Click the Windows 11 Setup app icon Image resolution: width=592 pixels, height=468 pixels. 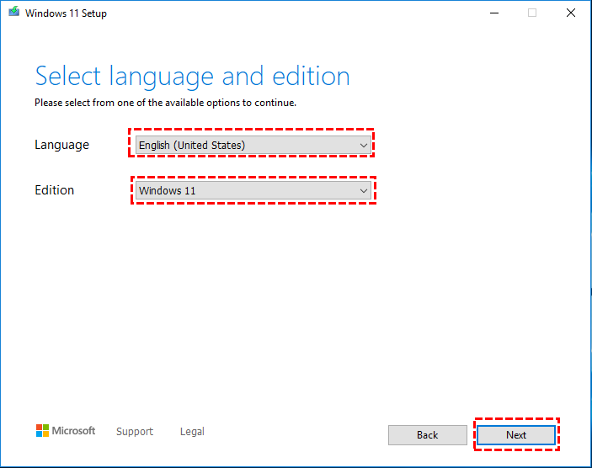tap(12, 13)
